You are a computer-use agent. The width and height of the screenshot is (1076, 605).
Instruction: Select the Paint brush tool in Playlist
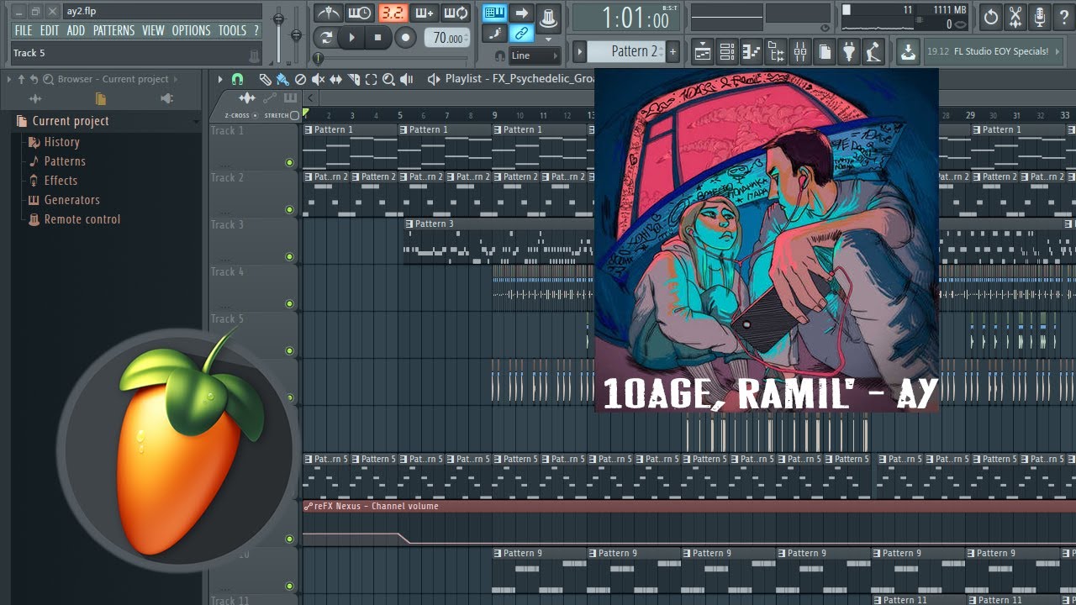point(282,79)
